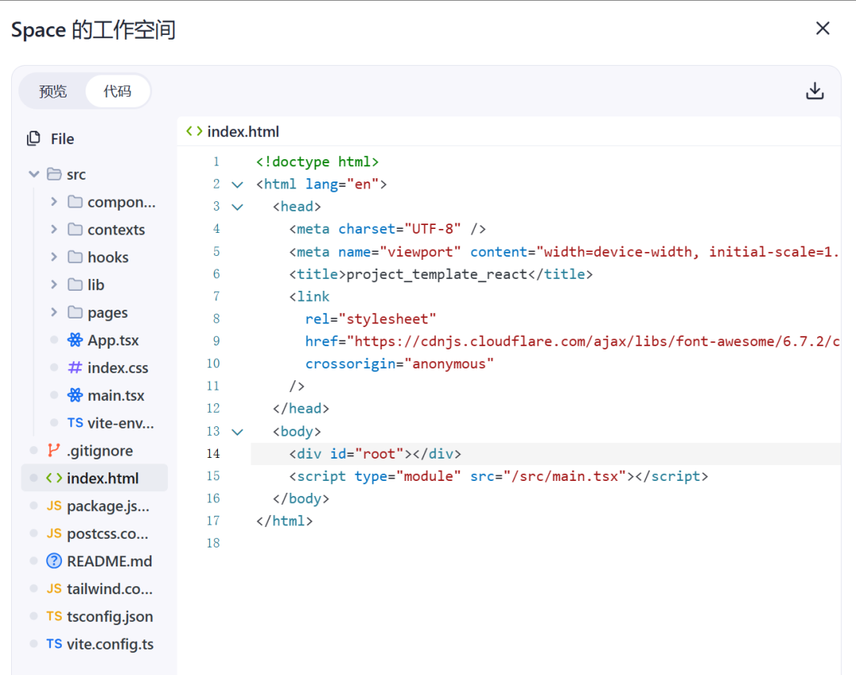Close the Space workspace dialog

(x=823, y=29)
